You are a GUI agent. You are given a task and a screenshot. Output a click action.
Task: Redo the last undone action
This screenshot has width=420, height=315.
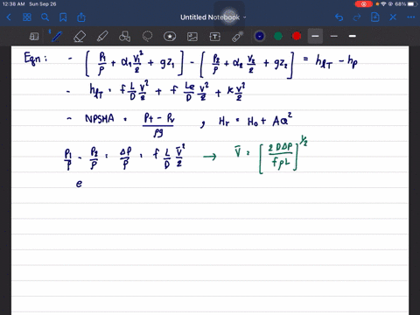357,17
